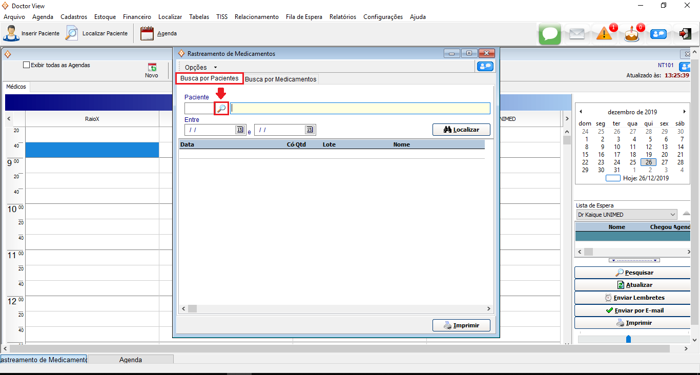Open the start date calendar picker

pos(240,130)
